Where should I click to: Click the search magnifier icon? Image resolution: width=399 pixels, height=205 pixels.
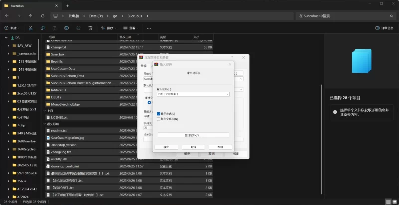pyautogui.click(x=391, y=16)
